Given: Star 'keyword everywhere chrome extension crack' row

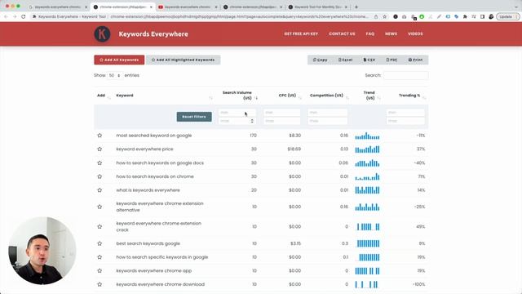Looking at the screenshot, I should click(100, 227).
